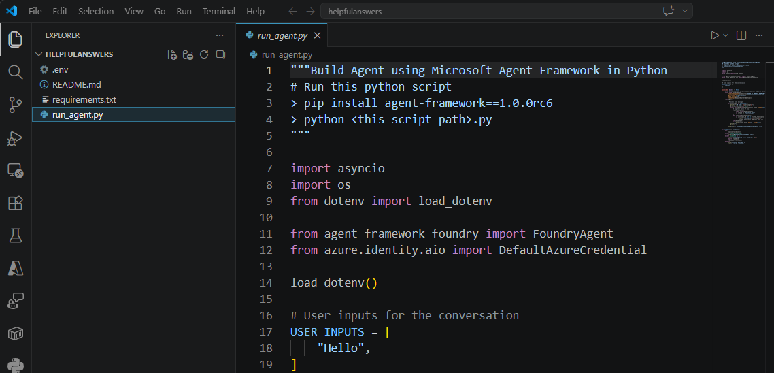The image size is (774, 373).
Task: Click the EXPLORER panel title
Action: (x=62, y=35)
